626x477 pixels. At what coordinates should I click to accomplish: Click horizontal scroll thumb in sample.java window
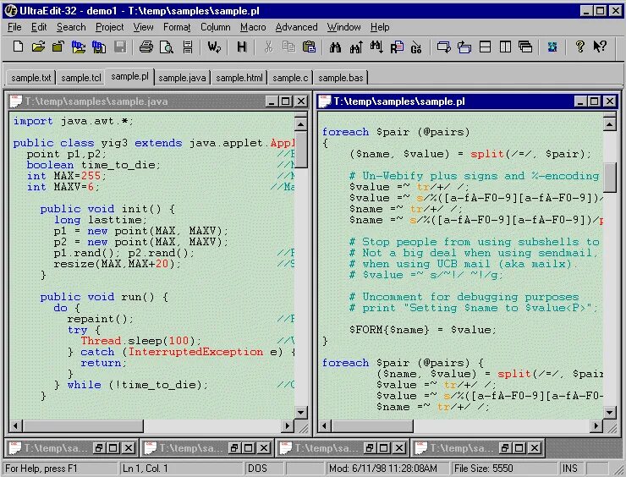point(83,426)
